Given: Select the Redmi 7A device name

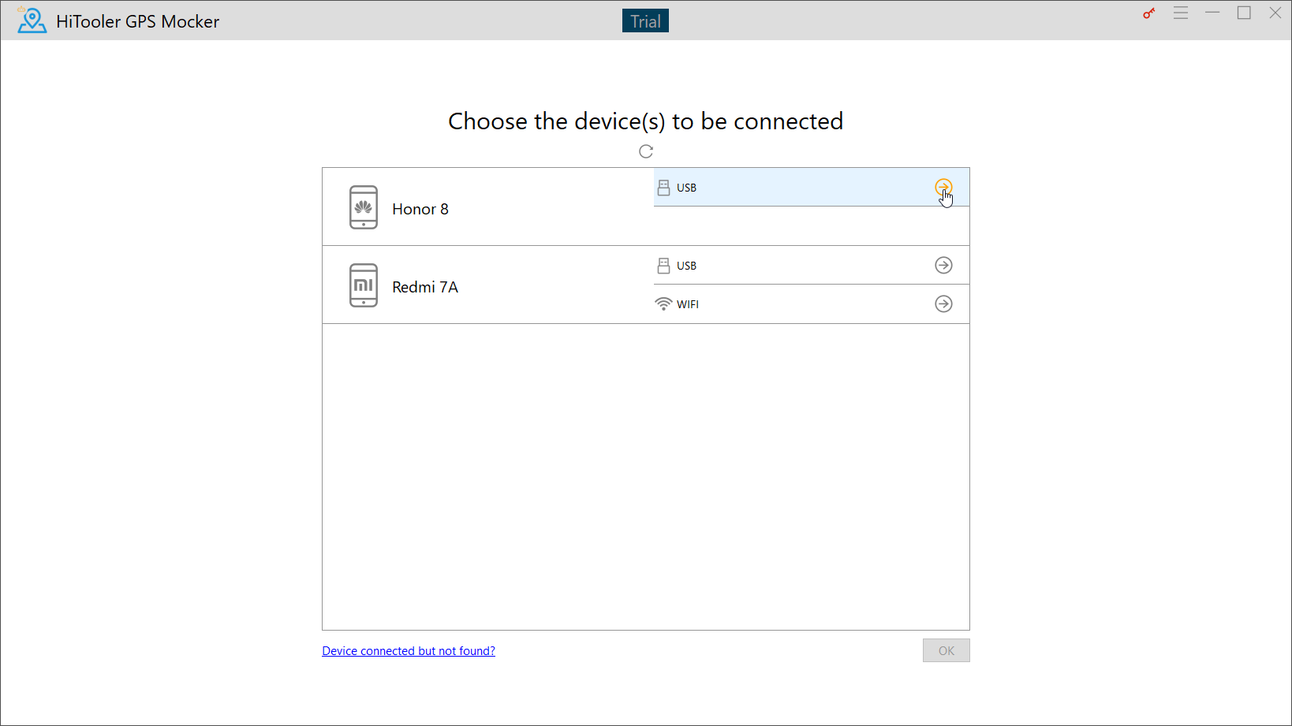Looking at the screenshot, I should (x=425, y=287).
